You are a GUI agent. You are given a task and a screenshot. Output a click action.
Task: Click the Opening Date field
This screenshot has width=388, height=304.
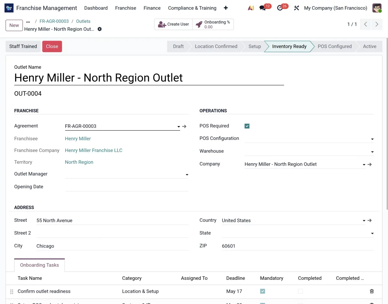coord(126,187)
